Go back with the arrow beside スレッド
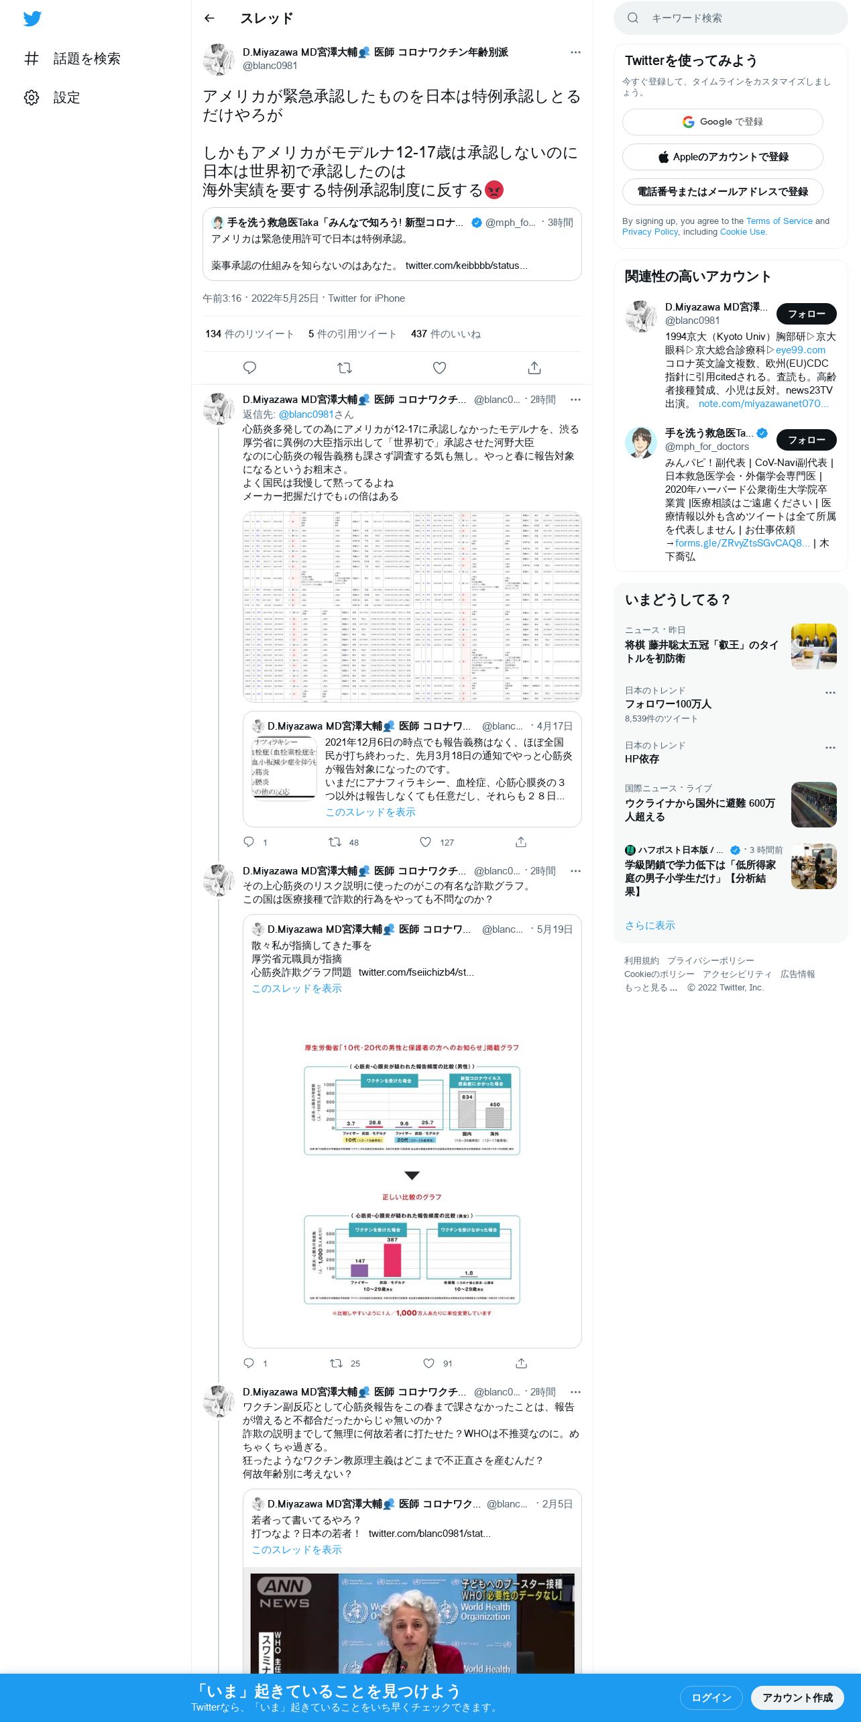861x1722 pixels. tap(209, 19)
